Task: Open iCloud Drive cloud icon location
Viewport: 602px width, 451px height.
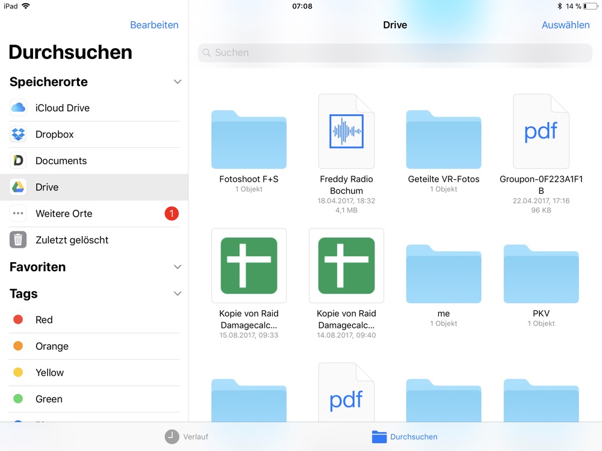Action: click(x=18, y=108)
